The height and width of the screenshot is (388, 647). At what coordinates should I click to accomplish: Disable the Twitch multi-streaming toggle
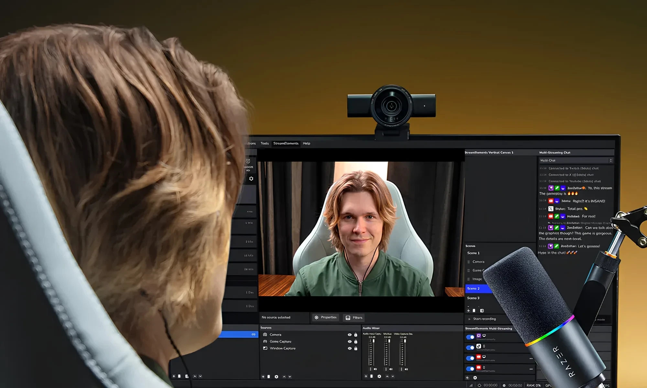point(470,337)
